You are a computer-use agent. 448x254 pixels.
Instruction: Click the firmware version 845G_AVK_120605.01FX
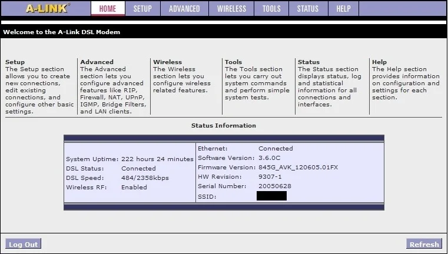coord(298,168)
